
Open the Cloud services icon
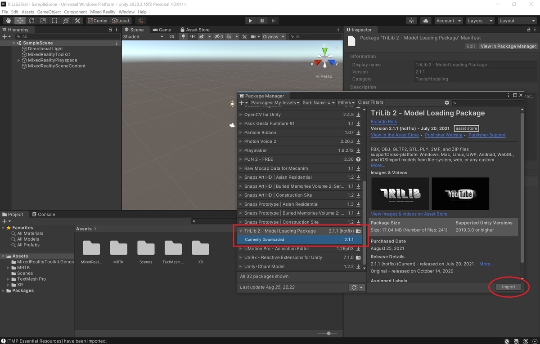click(x=425, y=21)
